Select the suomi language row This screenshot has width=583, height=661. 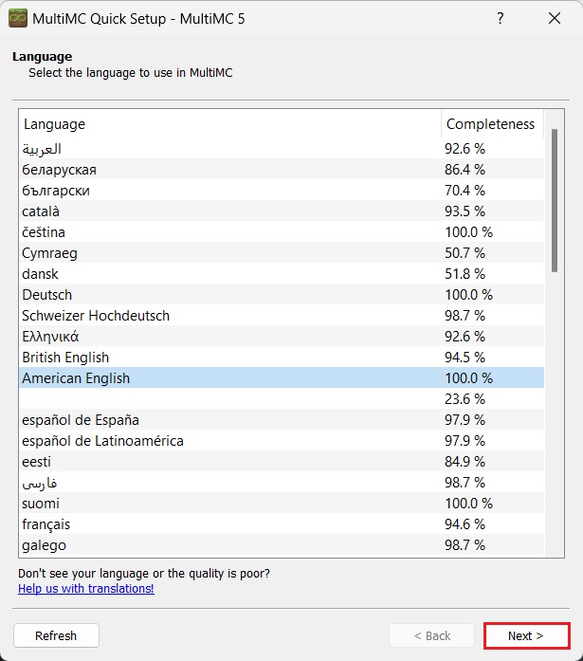pos(282,504)
